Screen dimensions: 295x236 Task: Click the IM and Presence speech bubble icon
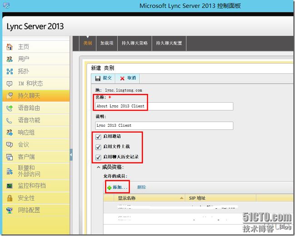click(10, 84)
